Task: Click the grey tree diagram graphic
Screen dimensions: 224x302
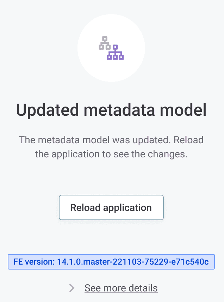Action: click(x=104, y=42)
